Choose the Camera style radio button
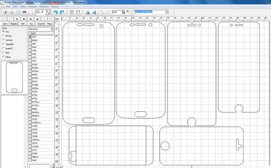 pos(4,40)
